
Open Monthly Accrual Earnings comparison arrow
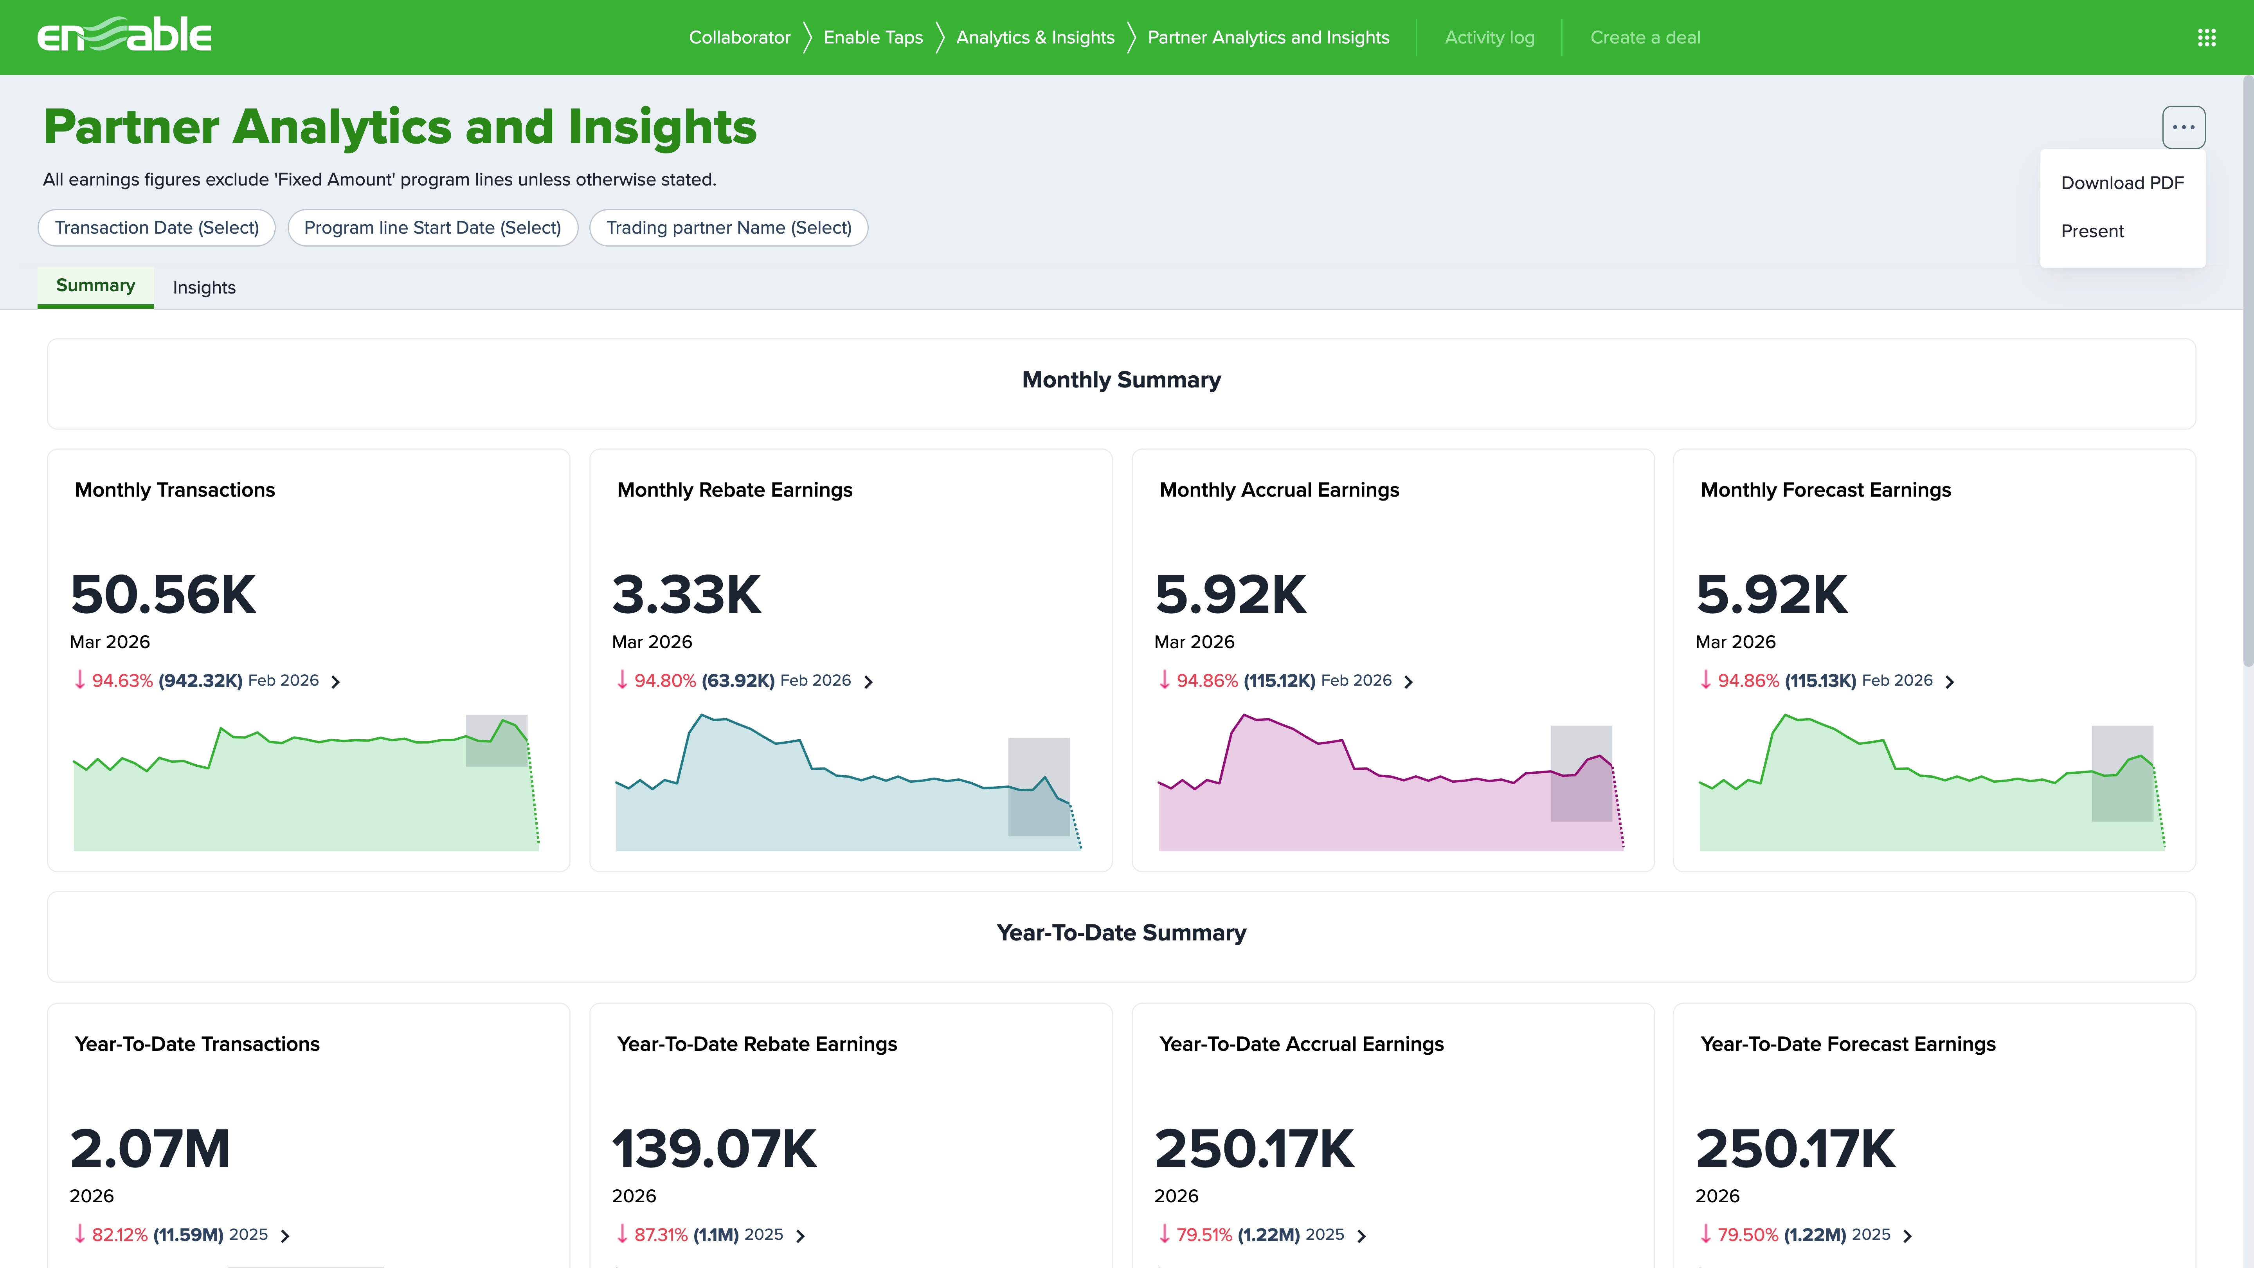pos(1409,682)
